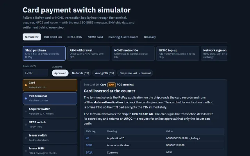Set outcome to Approved
Image resolution: width=250 pixels, height=156 pixels.
[x=60, y=73]
